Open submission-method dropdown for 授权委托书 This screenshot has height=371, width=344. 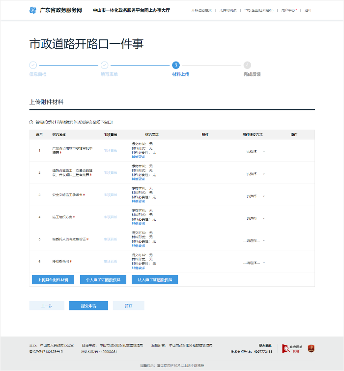pyautogui.click(x=254, y=263)
